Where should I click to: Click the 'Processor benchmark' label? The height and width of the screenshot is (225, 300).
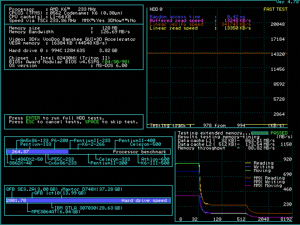(140, 152)
